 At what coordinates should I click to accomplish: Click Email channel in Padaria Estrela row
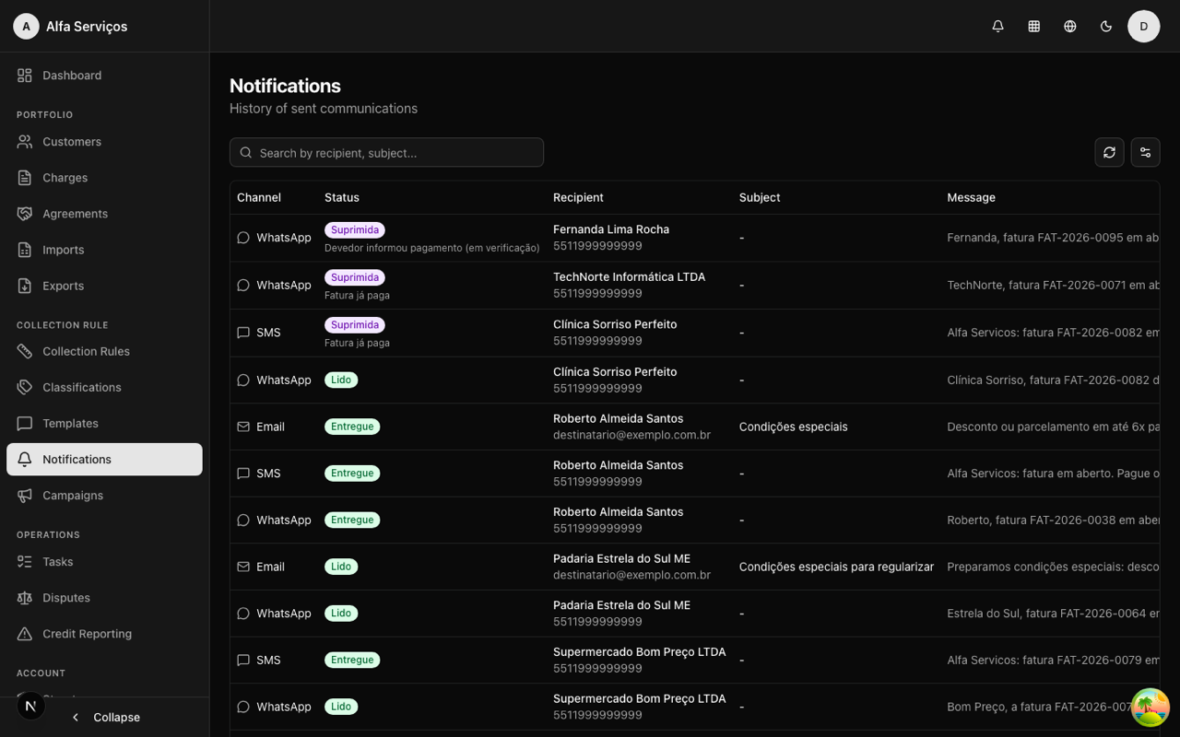[x=261, y=567]
